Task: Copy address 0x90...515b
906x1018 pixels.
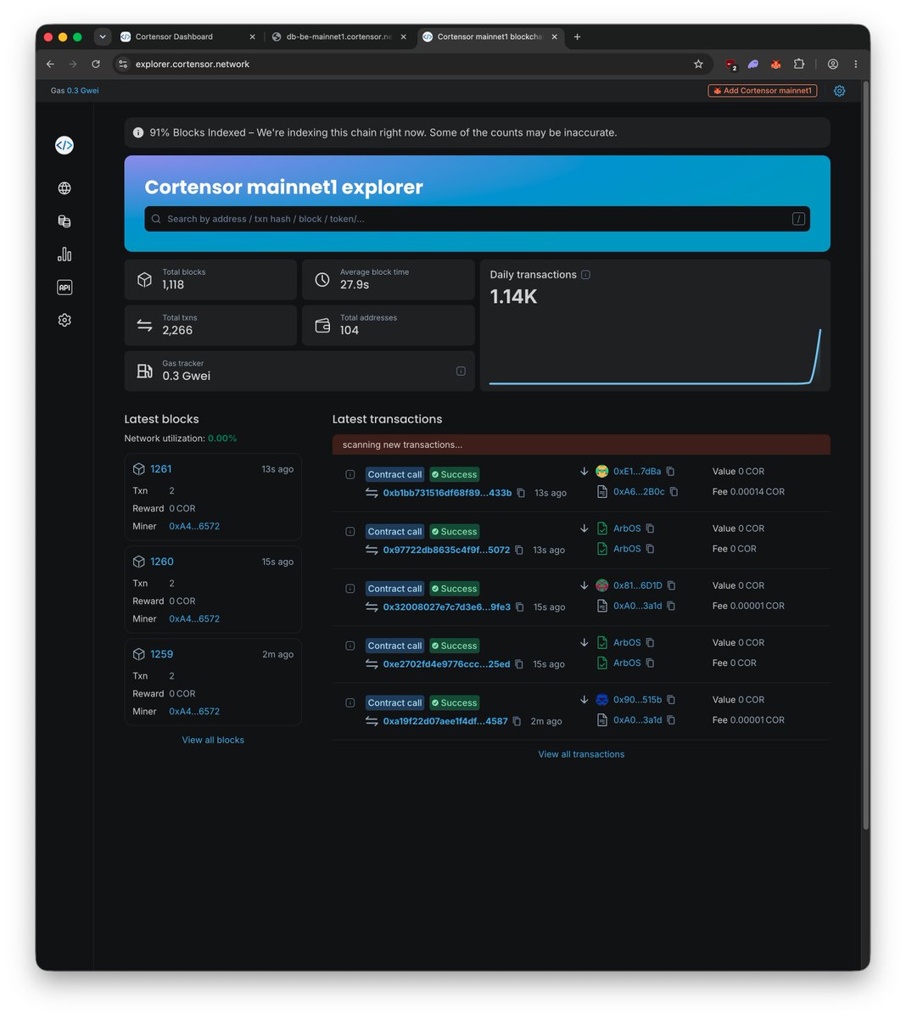Action: point(671,700)
